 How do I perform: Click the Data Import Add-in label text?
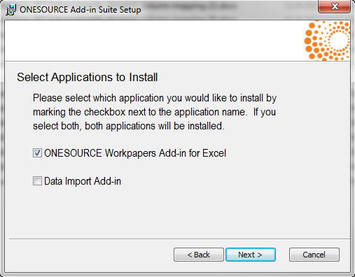[x=83, y=181]
